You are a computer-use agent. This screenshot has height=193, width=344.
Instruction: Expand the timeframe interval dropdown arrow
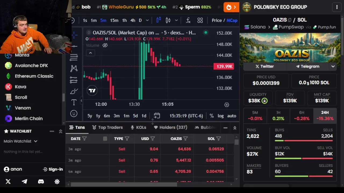(x=147, y=20)
